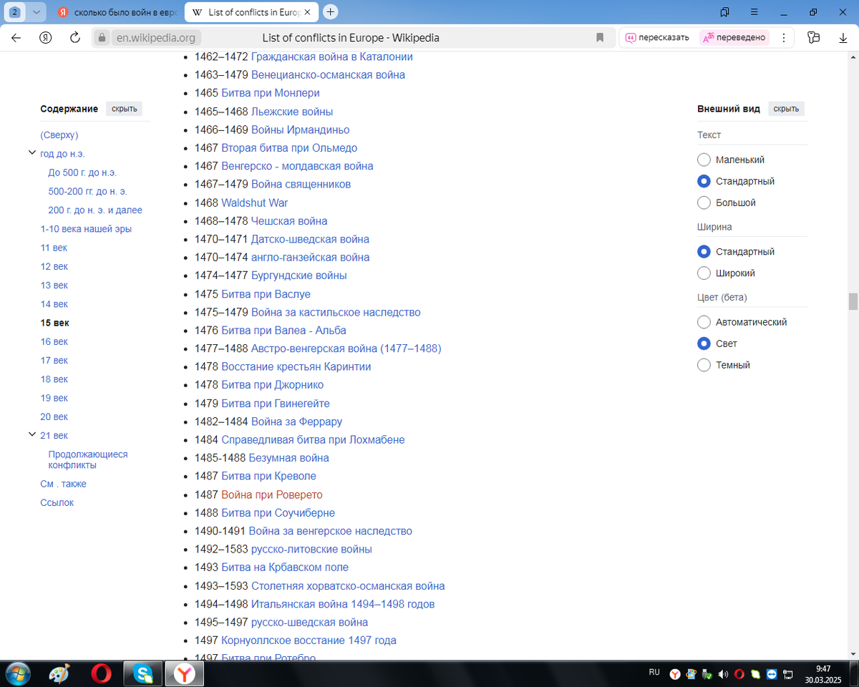Open the bookmarks manager icon in title bar
859x687 pixels.
coord(724,12)
